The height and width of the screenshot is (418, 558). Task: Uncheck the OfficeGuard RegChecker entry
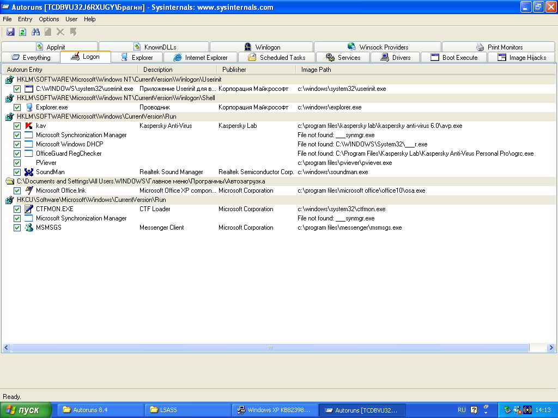[x=17, y=153]
